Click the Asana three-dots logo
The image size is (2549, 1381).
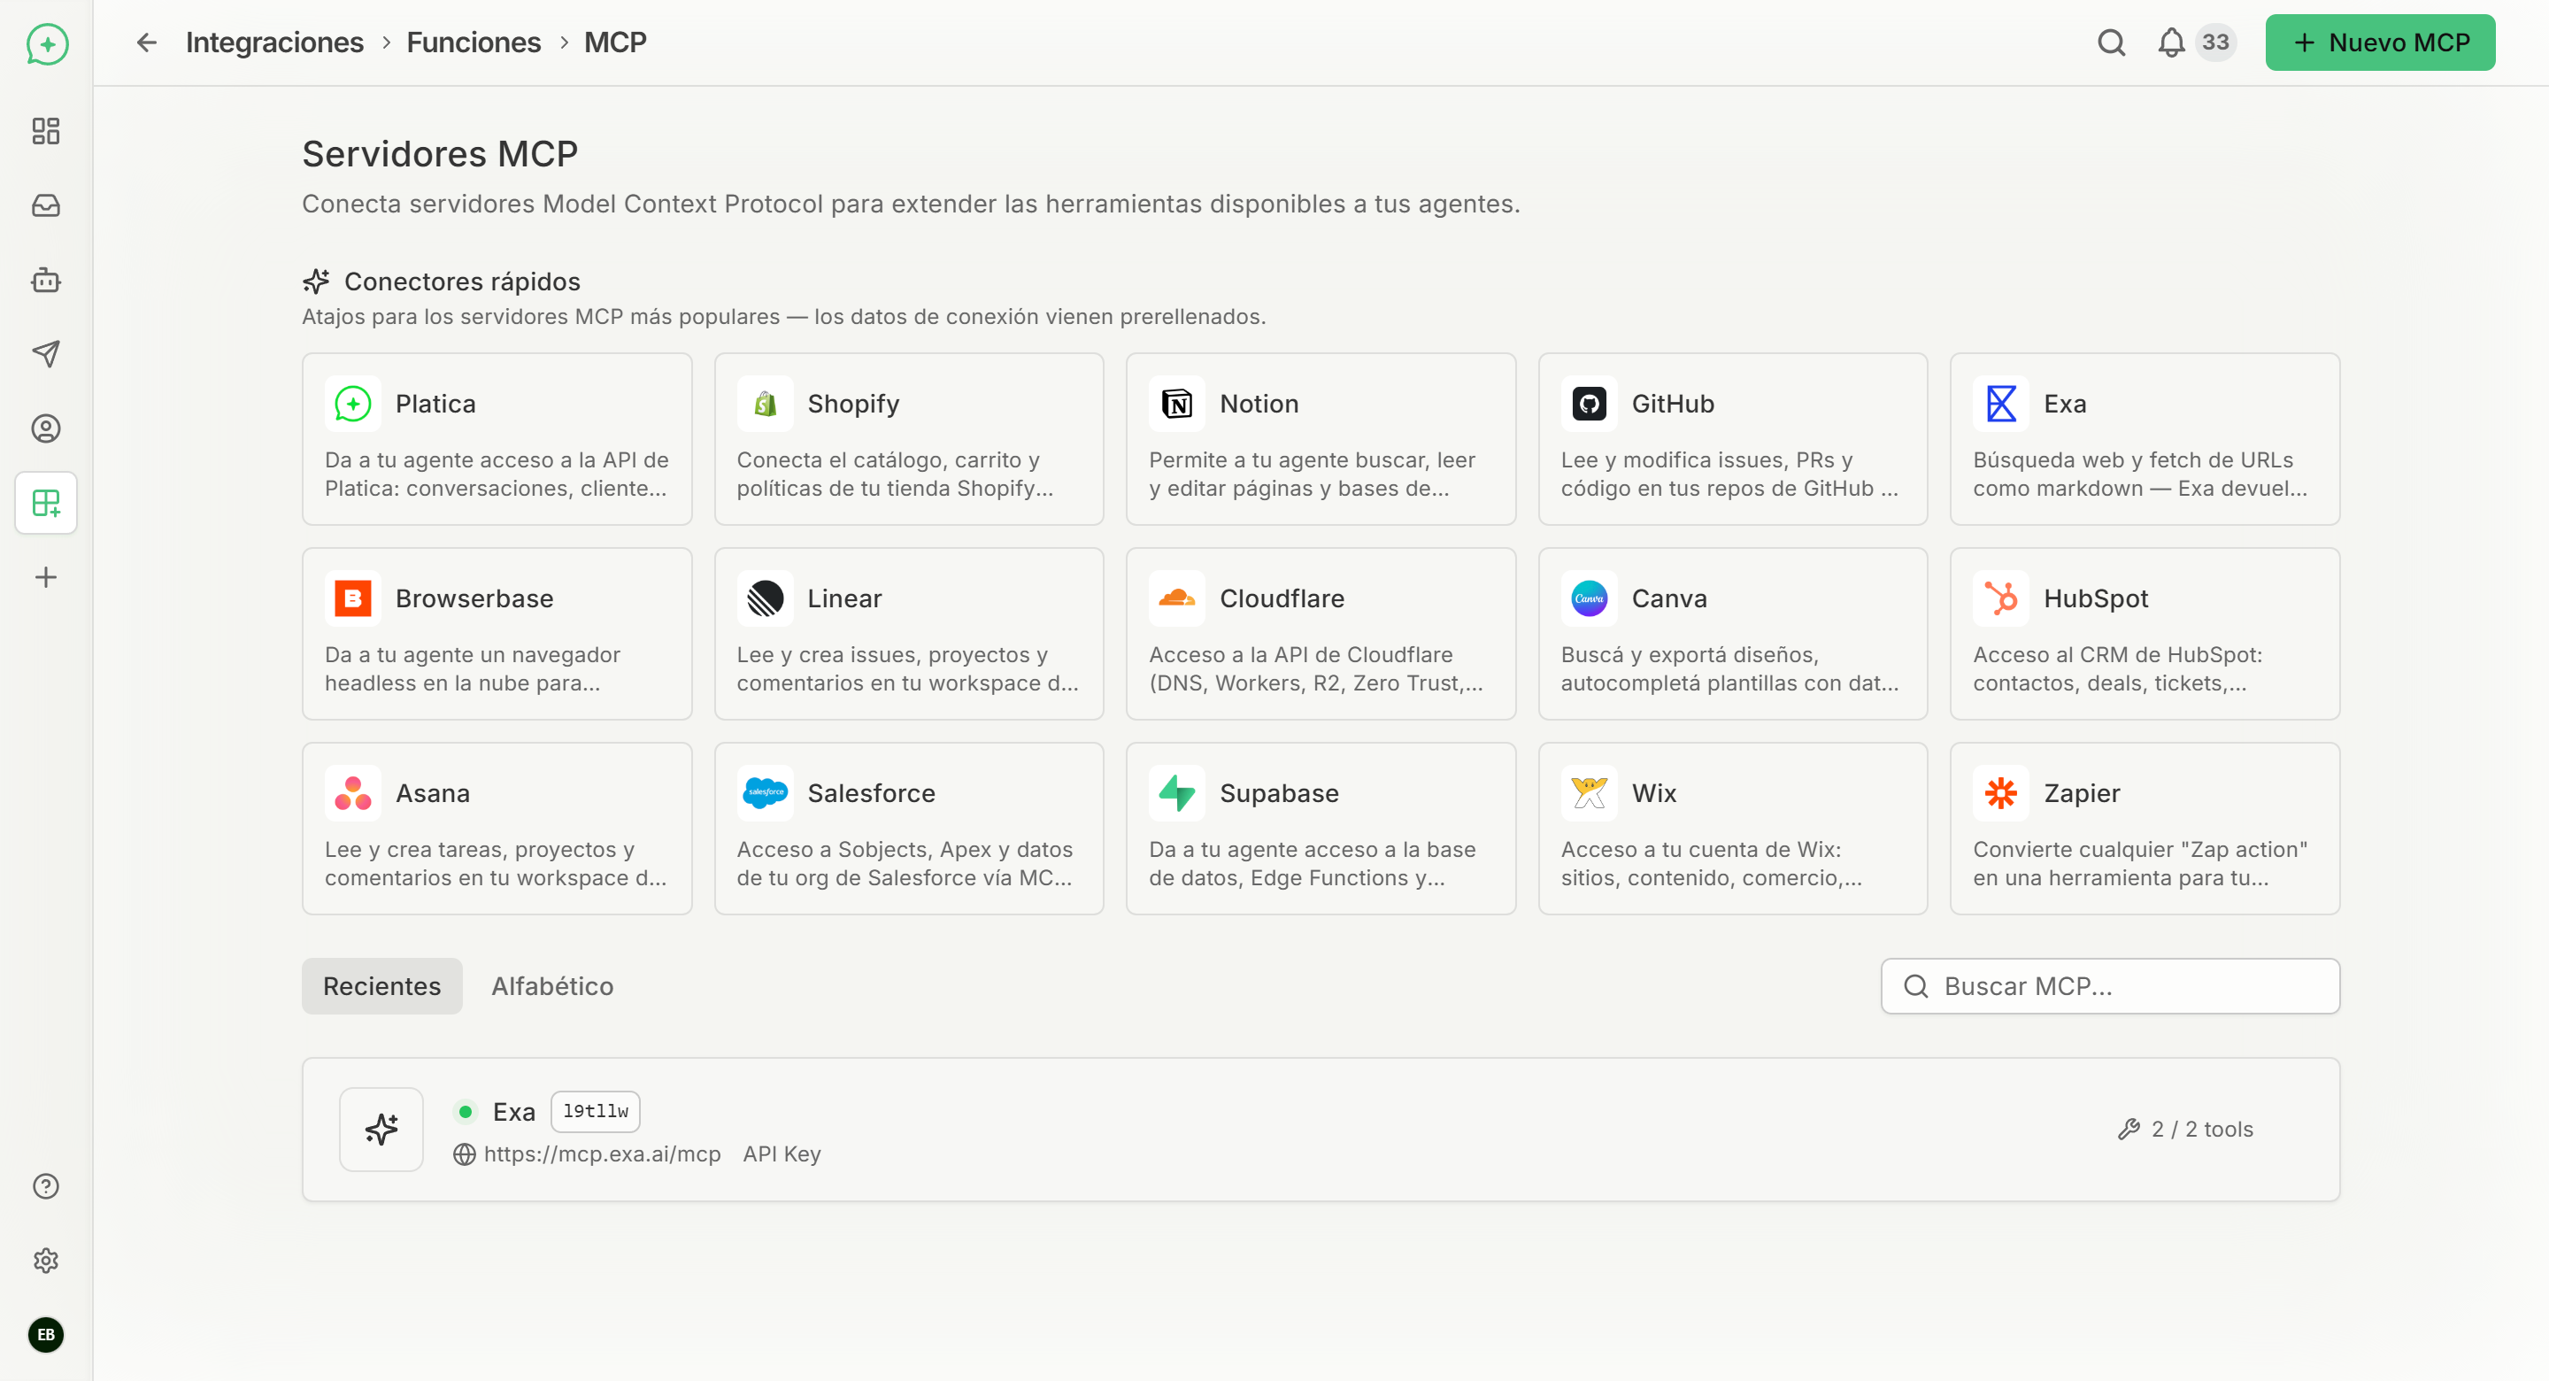(x=352, y=794)
